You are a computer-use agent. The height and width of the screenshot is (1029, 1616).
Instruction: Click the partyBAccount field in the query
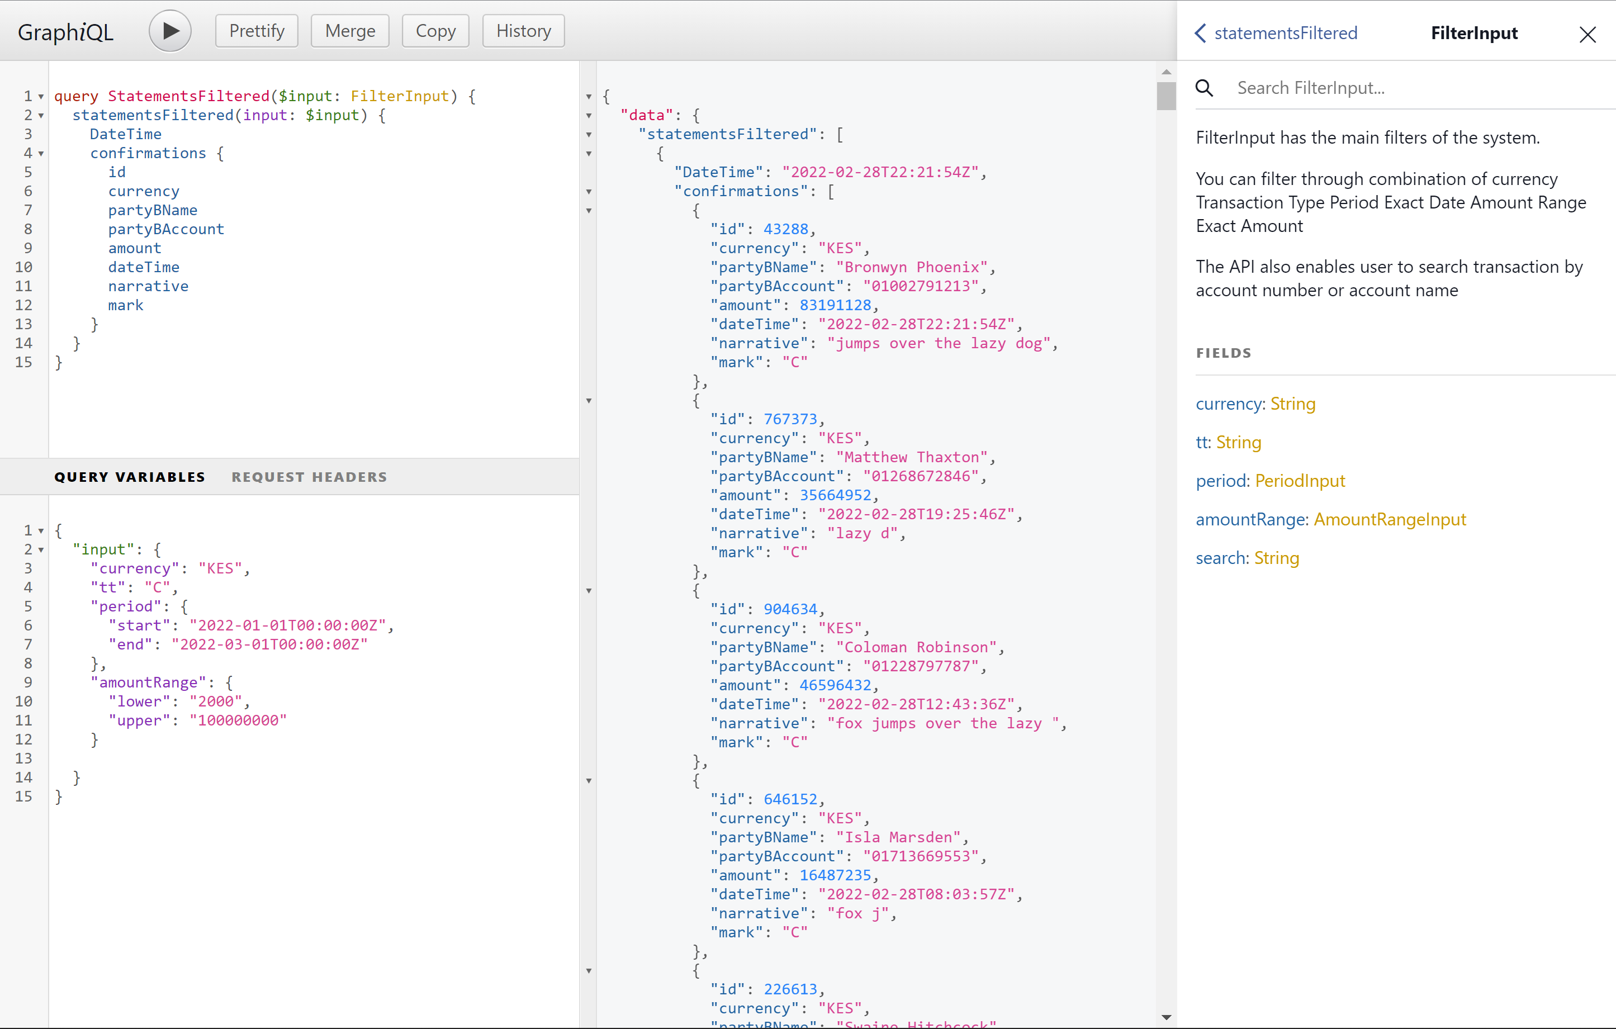click(x=166, y=229)
